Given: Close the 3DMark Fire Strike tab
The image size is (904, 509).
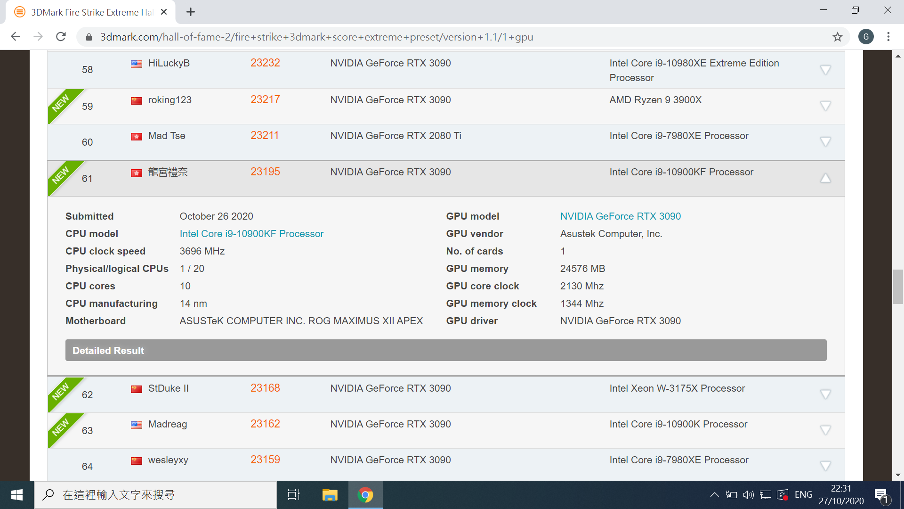Looking at the screenshot, I should click(164, 12).
